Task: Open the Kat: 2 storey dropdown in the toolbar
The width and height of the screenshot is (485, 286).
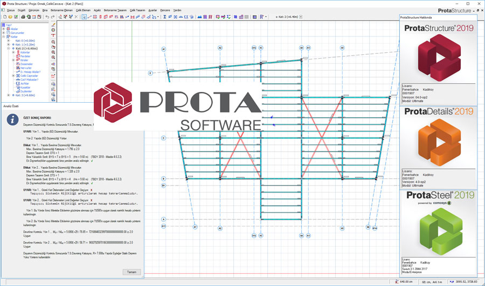Action: coord(301,17)
